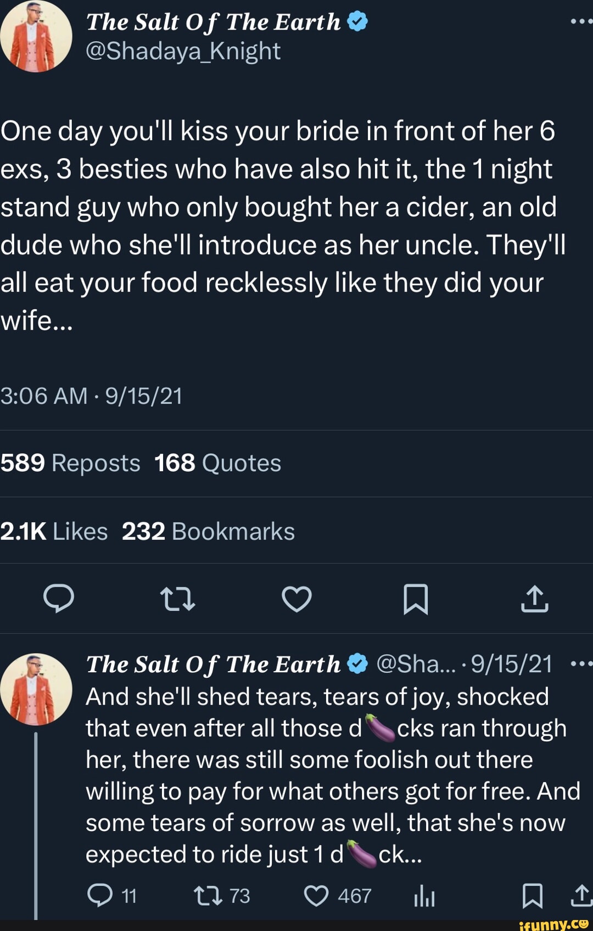Bookmark the reply post
The height and width of the screenshot is (931, 593).
tap(532, 896)
